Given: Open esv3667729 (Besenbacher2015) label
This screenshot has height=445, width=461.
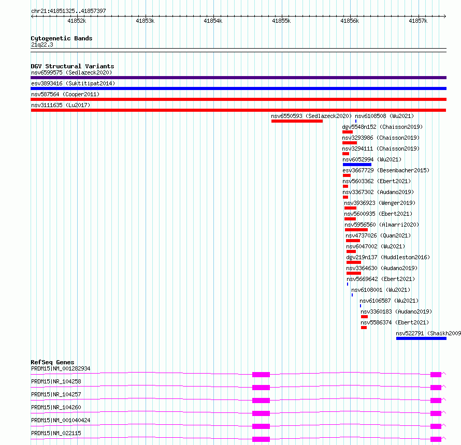Looking at the screenshot, I should [386, 170].
